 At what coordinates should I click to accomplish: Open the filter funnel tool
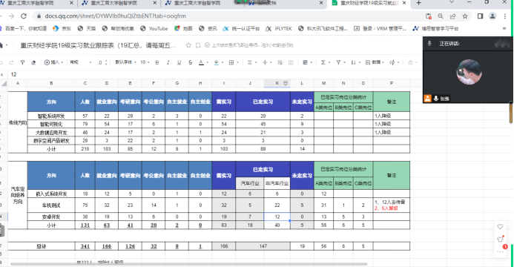pyautogui.click(x=338, y=62)
